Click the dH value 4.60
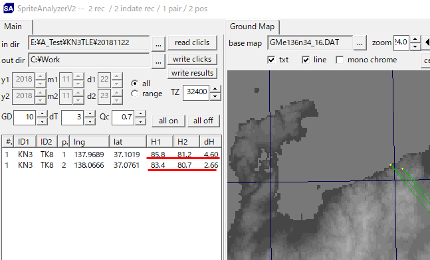The image size is (430, 260). (x=211, y=155)
